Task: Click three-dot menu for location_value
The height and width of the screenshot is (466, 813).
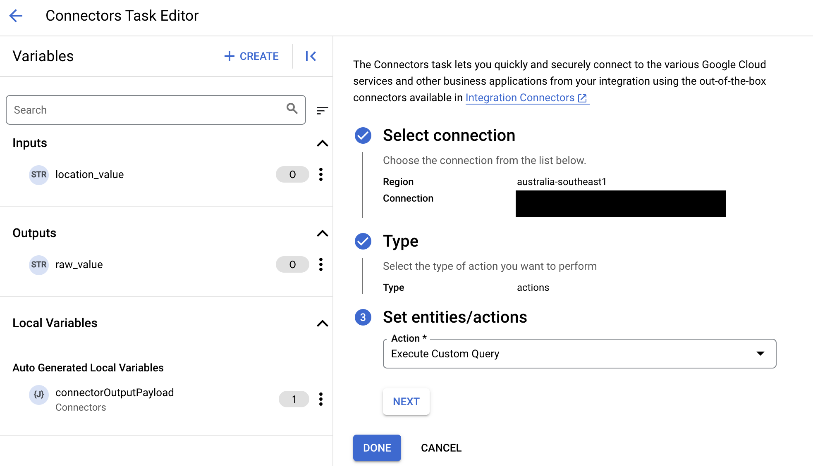Action: tap(320, 174)
